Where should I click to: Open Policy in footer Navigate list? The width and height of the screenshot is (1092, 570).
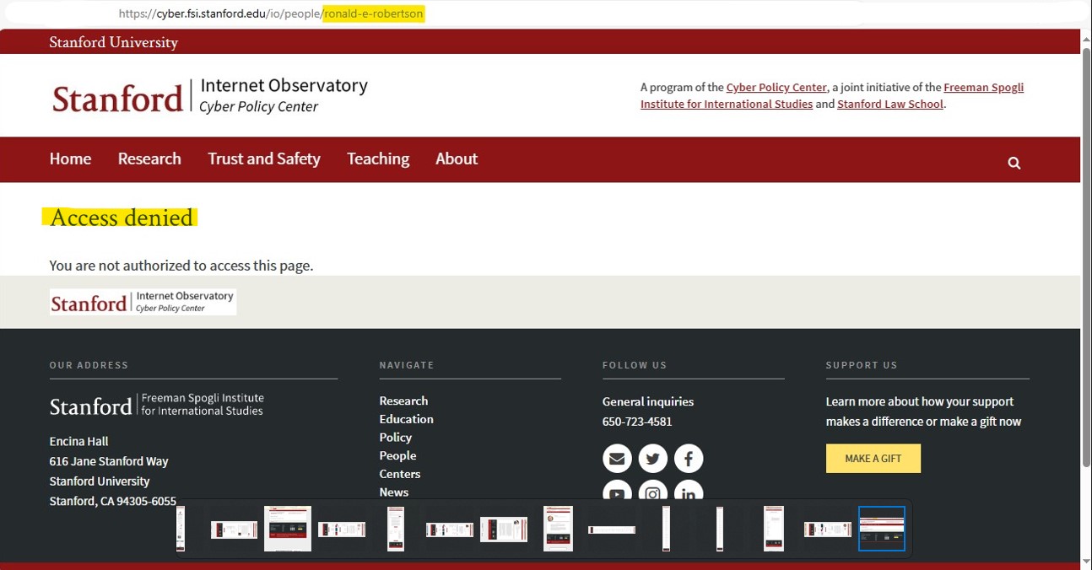pyautogui.click(x=396, y=438)
